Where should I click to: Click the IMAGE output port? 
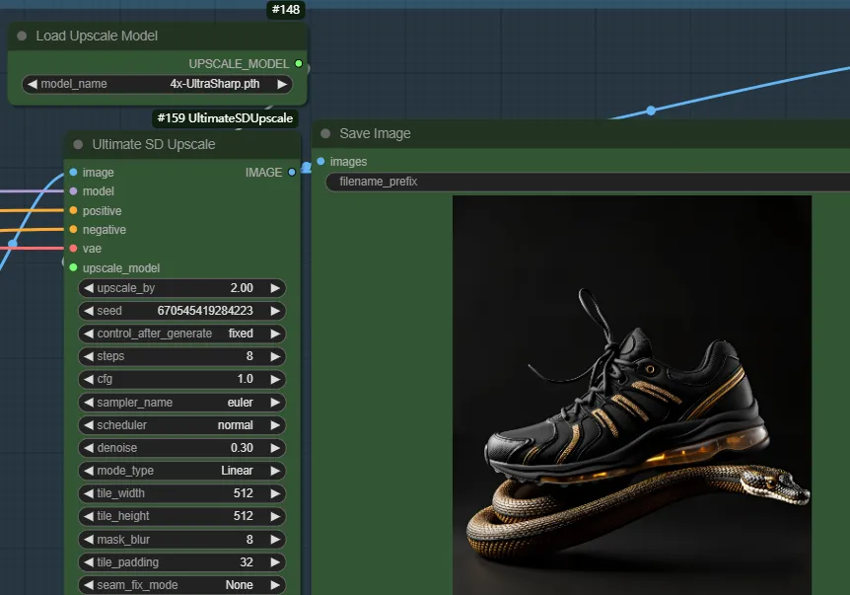292,173
